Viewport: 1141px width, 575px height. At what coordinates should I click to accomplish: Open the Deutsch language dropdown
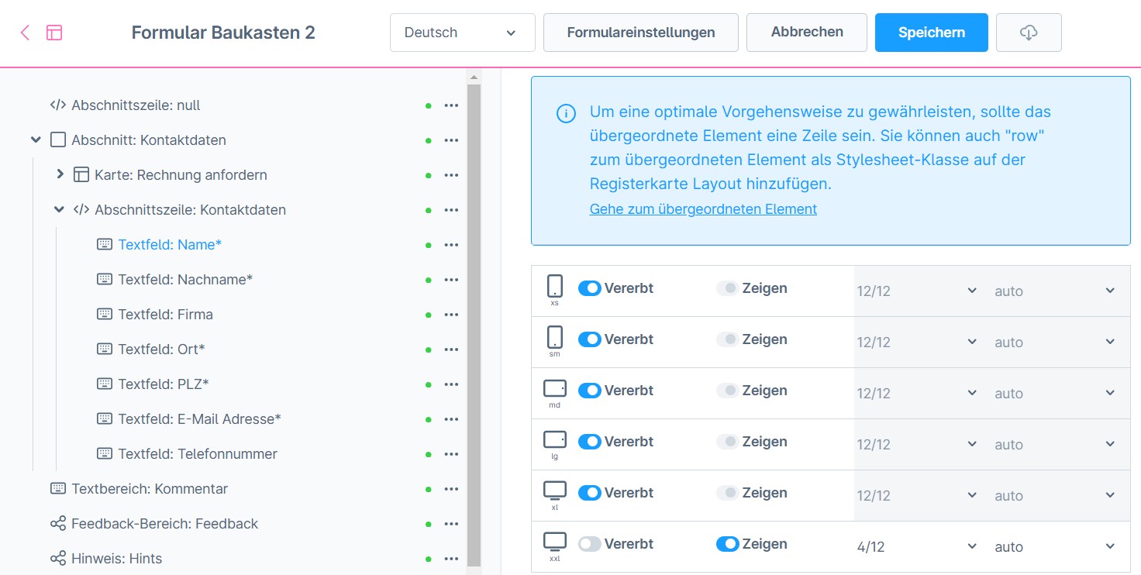[462, 33]
